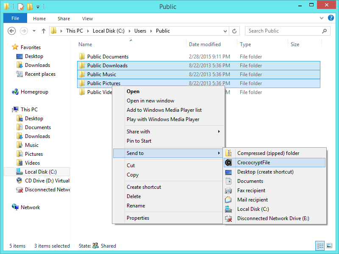Choose Properties from the context menu
The height and width of the screenshot is (254, 339).
click(138, 218)
